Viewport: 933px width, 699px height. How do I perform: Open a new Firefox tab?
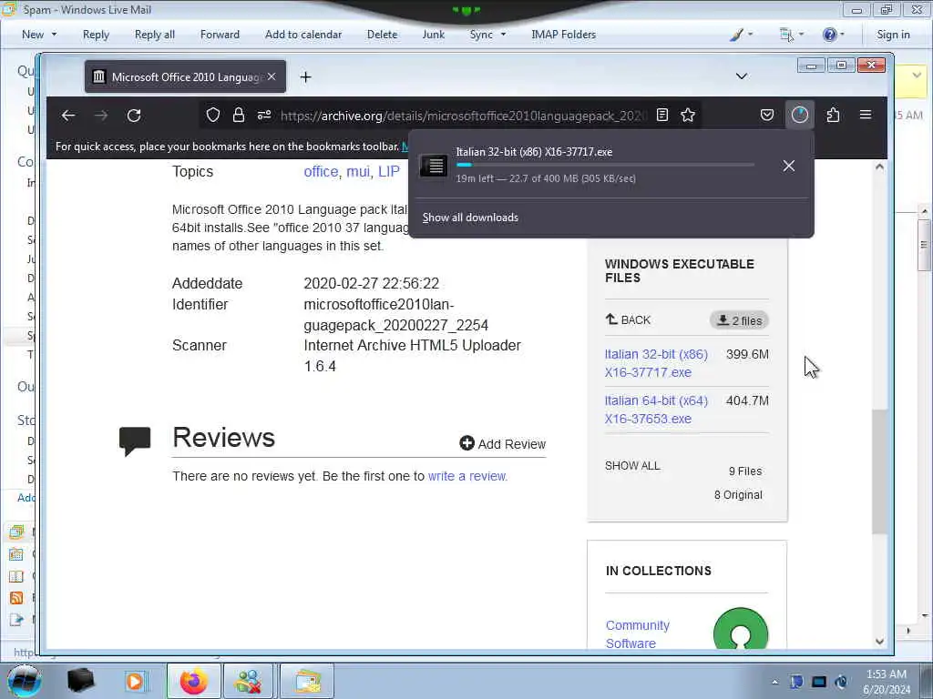click(x=305, y=76)
